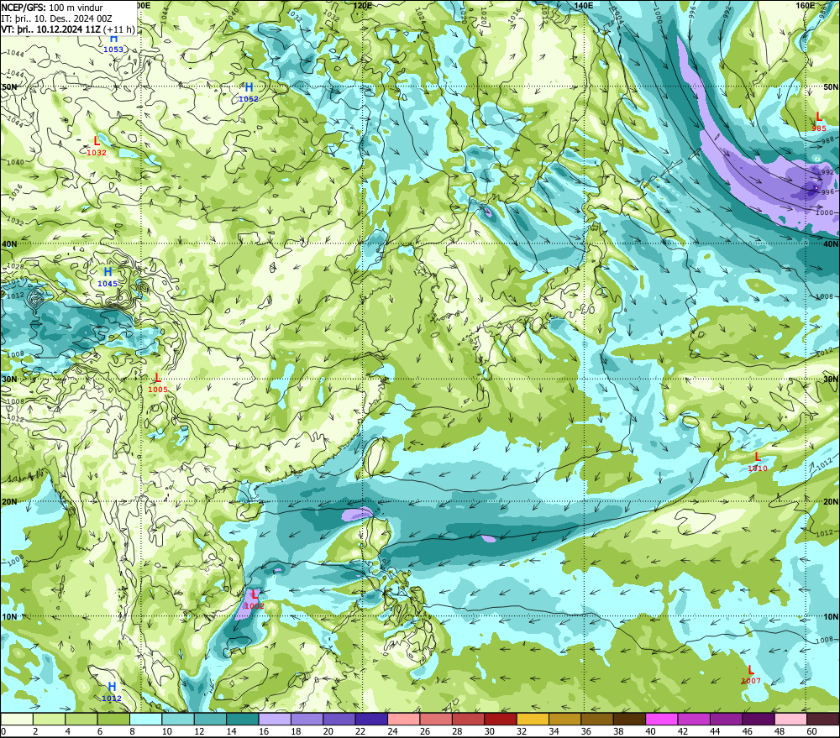Click the 40N label on the right edge
The width and height of the screenshot is (840, 738).
pos(831,243)
